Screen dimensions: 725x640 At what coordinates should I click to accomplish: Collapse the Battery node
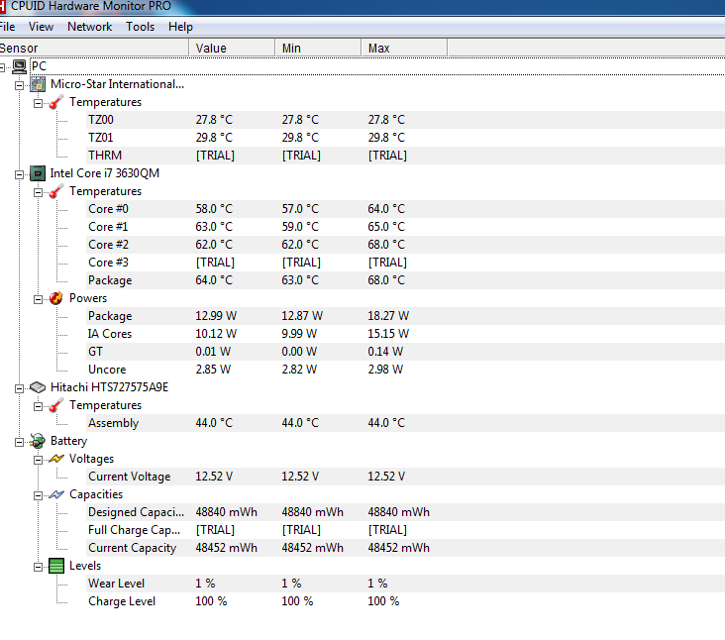(x=20, y=442)
